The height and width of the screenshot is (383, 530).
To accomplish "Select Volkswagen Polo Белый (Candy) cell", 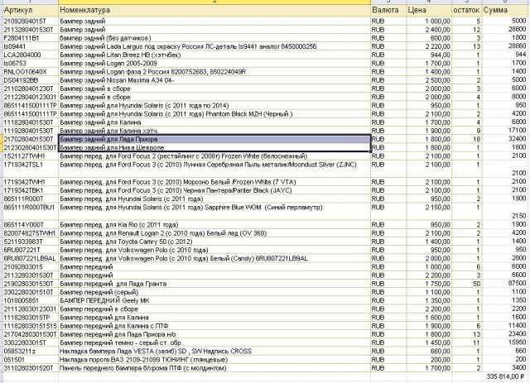I will (214, 258).
